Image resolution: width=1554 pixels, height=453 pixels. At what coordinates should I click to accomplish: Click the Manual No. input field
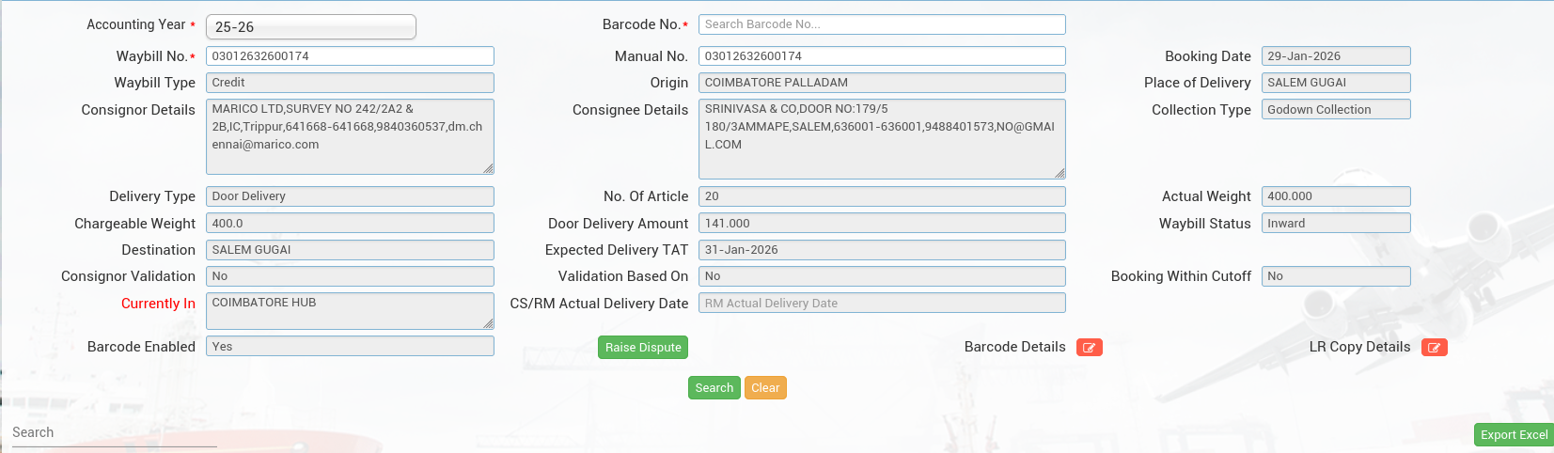click(x=881, y=56)
